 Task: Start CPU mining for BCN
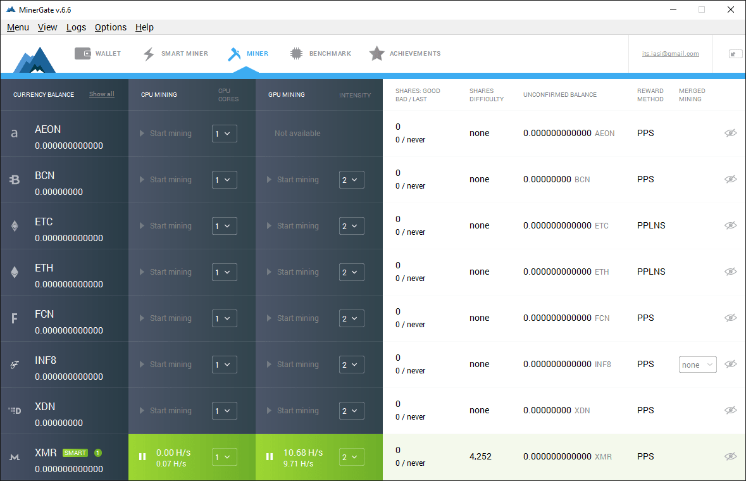[166, 180]
